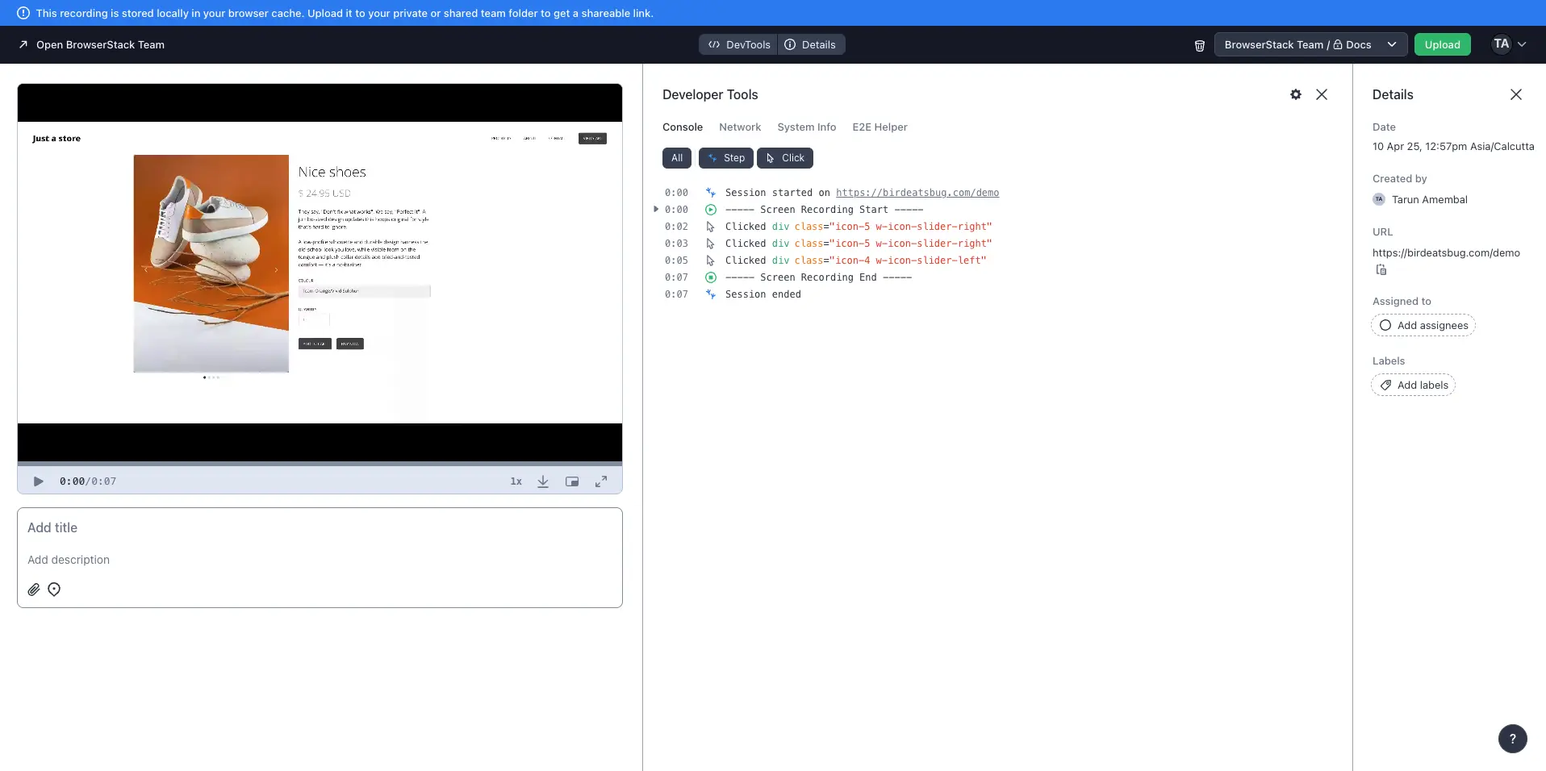This screenshot has height=771, width=1546.
Task: Click Tarun Amembal creator name
Action: point(1429,200)
